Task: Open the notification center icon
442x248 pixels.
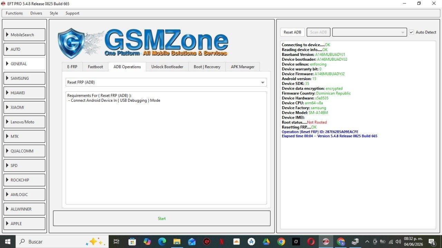Action: [x=432, y=242]
